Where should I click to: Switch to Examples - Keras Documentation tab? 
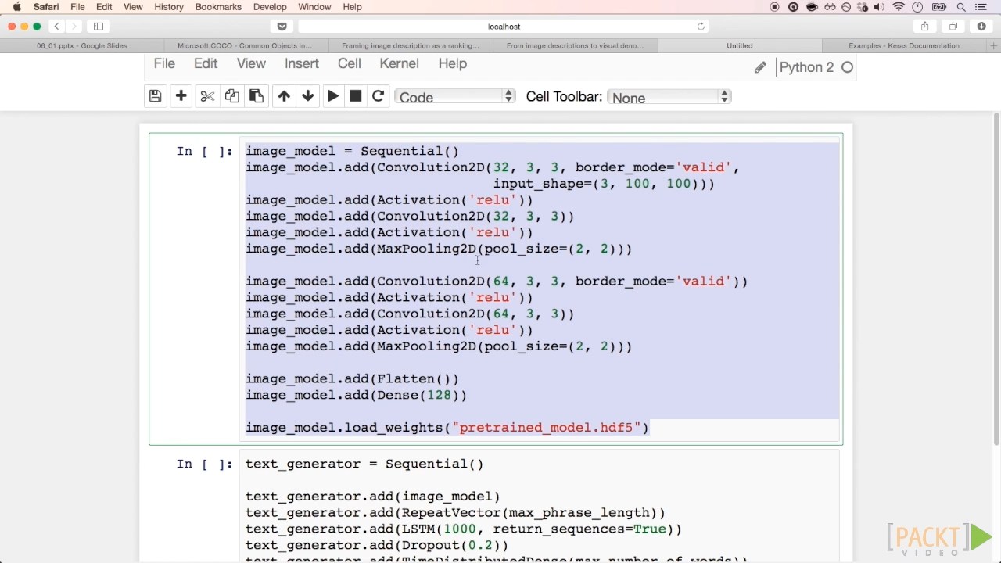click(x=903, y=45)
